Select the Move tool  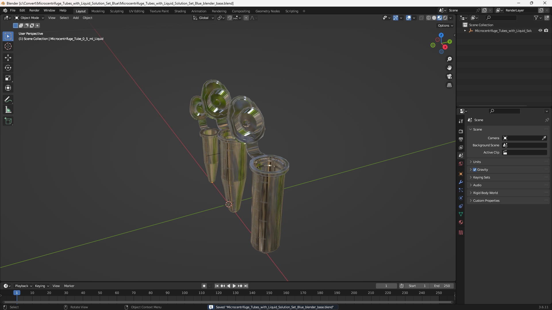click(8, 58)
